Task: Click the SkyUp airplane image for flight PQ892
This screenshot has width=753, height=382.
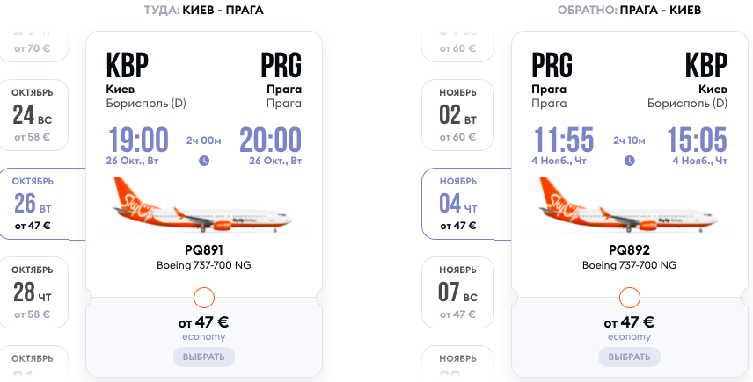Action: click(x=628, y=205)
